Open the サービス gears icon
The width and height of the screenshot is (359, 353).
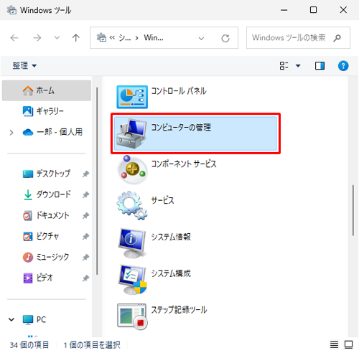tap(132, 206)
